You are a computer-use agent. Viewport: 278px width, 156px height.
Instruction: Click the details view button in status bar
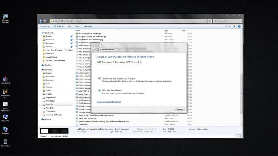(237, 136)
